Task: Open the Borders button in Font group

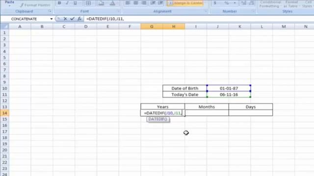Action: pos(88,3)
